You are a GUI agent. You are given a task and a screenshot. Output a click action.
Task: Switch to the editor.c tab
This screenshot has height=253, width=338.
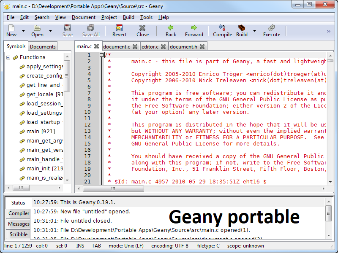click(150, 47)
